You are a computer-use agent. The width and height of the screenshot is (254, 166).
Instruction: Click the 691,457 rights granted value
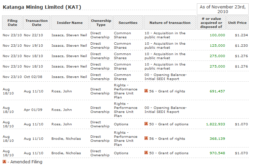pyautogui.click(x=217, y=91)
